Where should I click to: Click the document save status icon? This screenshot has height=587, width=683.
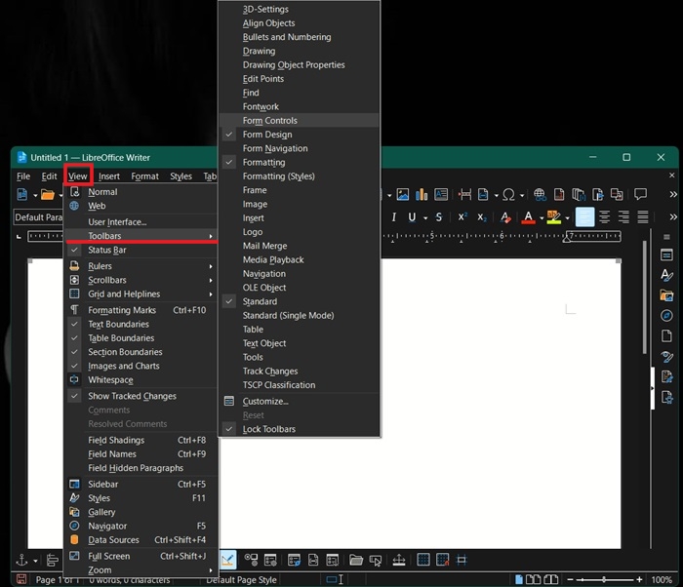coord(21,579)
